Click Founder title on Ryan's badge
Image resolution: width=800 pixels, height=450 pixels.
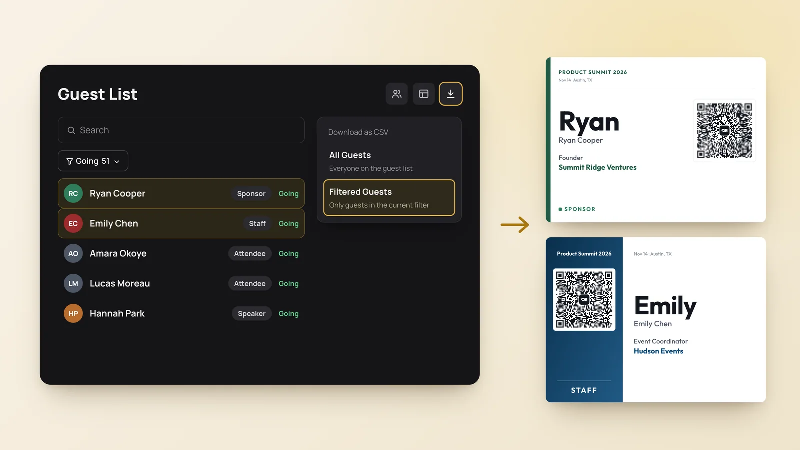coord(571,158)
